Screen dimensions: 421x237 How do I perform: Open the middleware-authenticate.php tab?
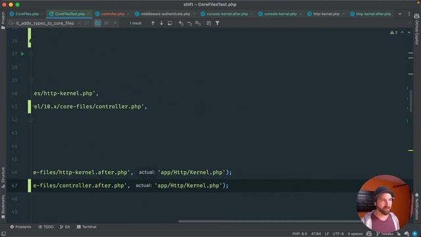[x=162, y=14]
